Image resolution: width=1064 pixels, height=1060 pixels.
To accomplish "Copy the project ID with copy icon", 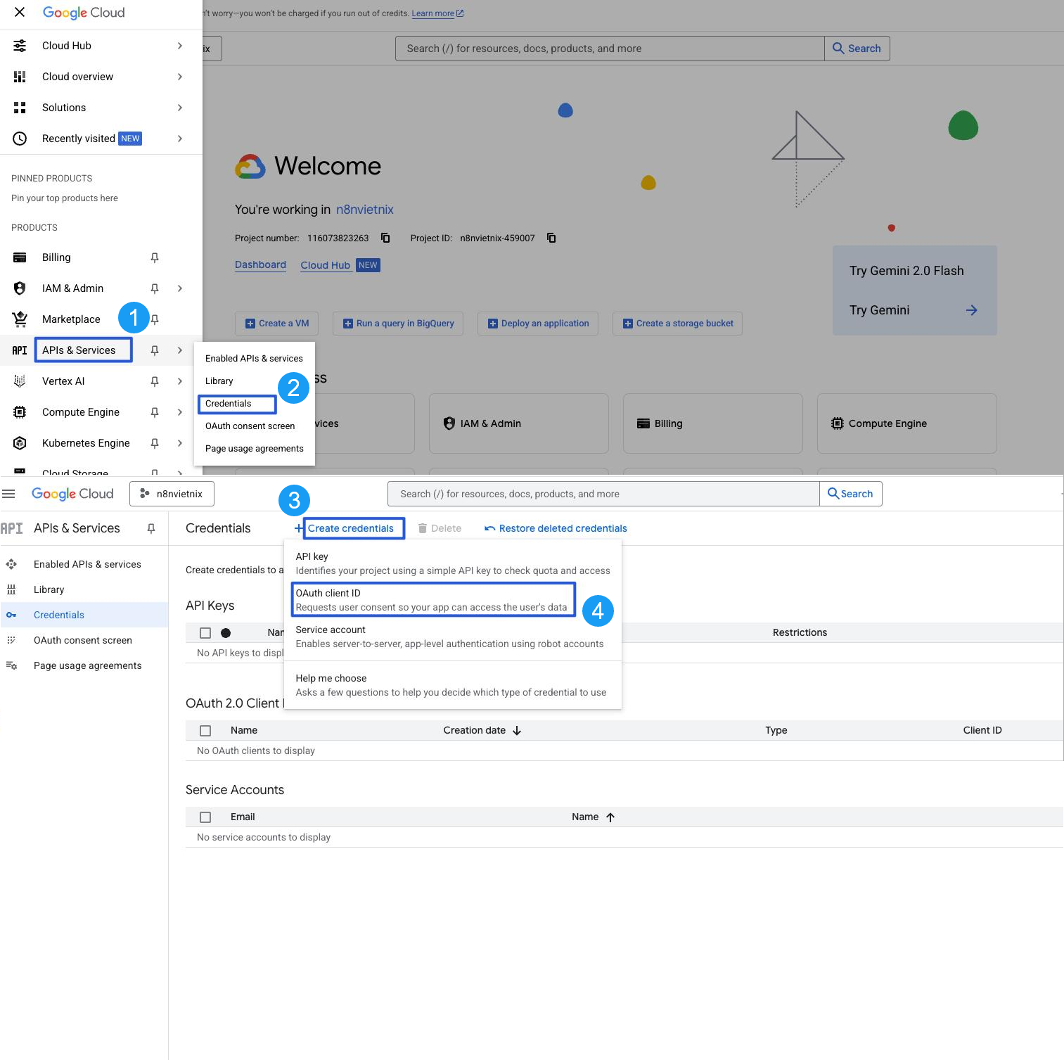I will (x=551, y=238).
